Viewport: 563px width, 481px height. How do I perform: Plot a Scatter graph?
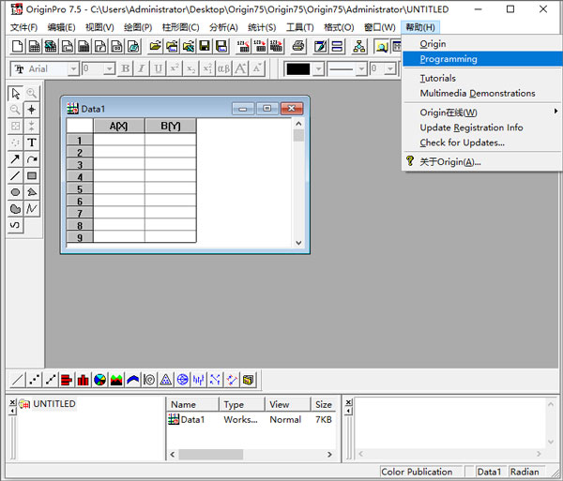coord(34,380)
